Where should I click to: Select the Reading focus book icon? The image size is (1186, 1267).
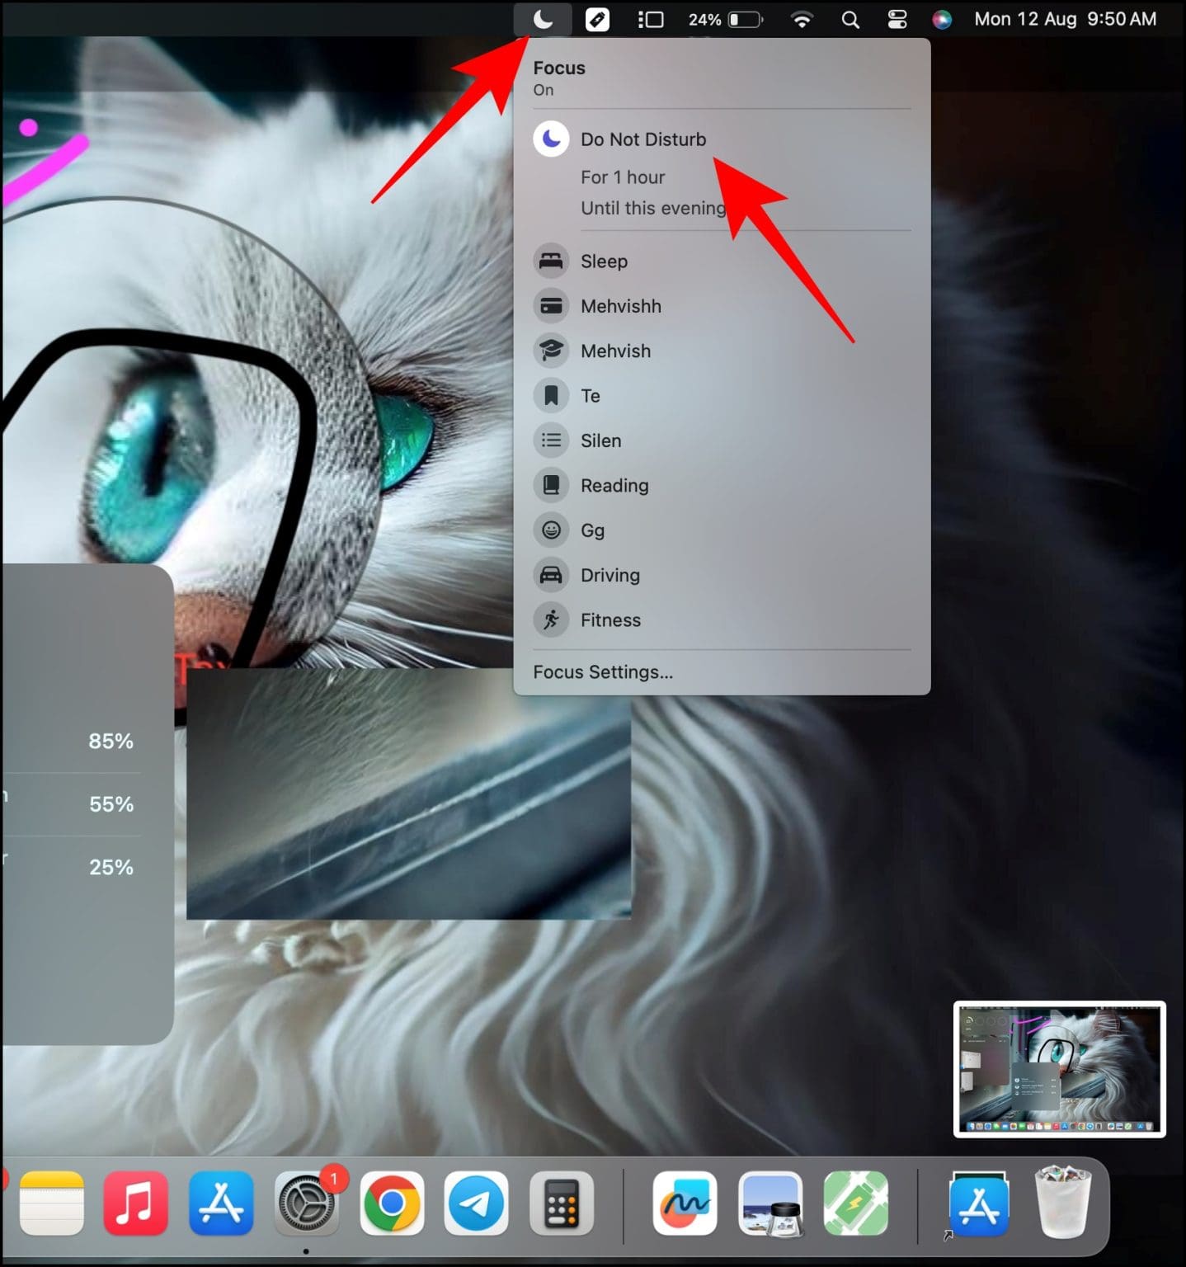pyautogui.click(x=551, y=485)
